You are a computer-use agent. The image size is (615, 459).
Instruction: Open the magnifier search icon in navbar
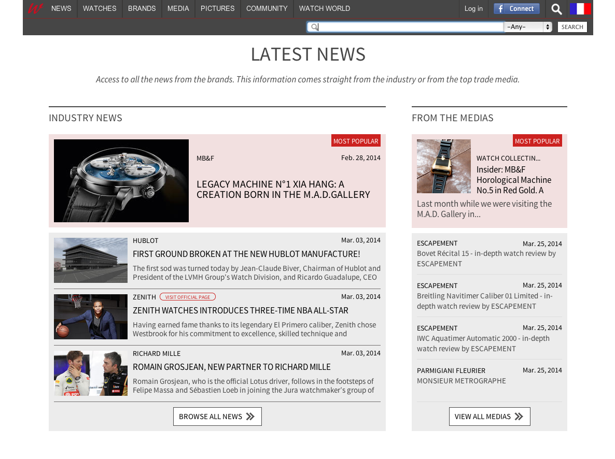point(556,9)
